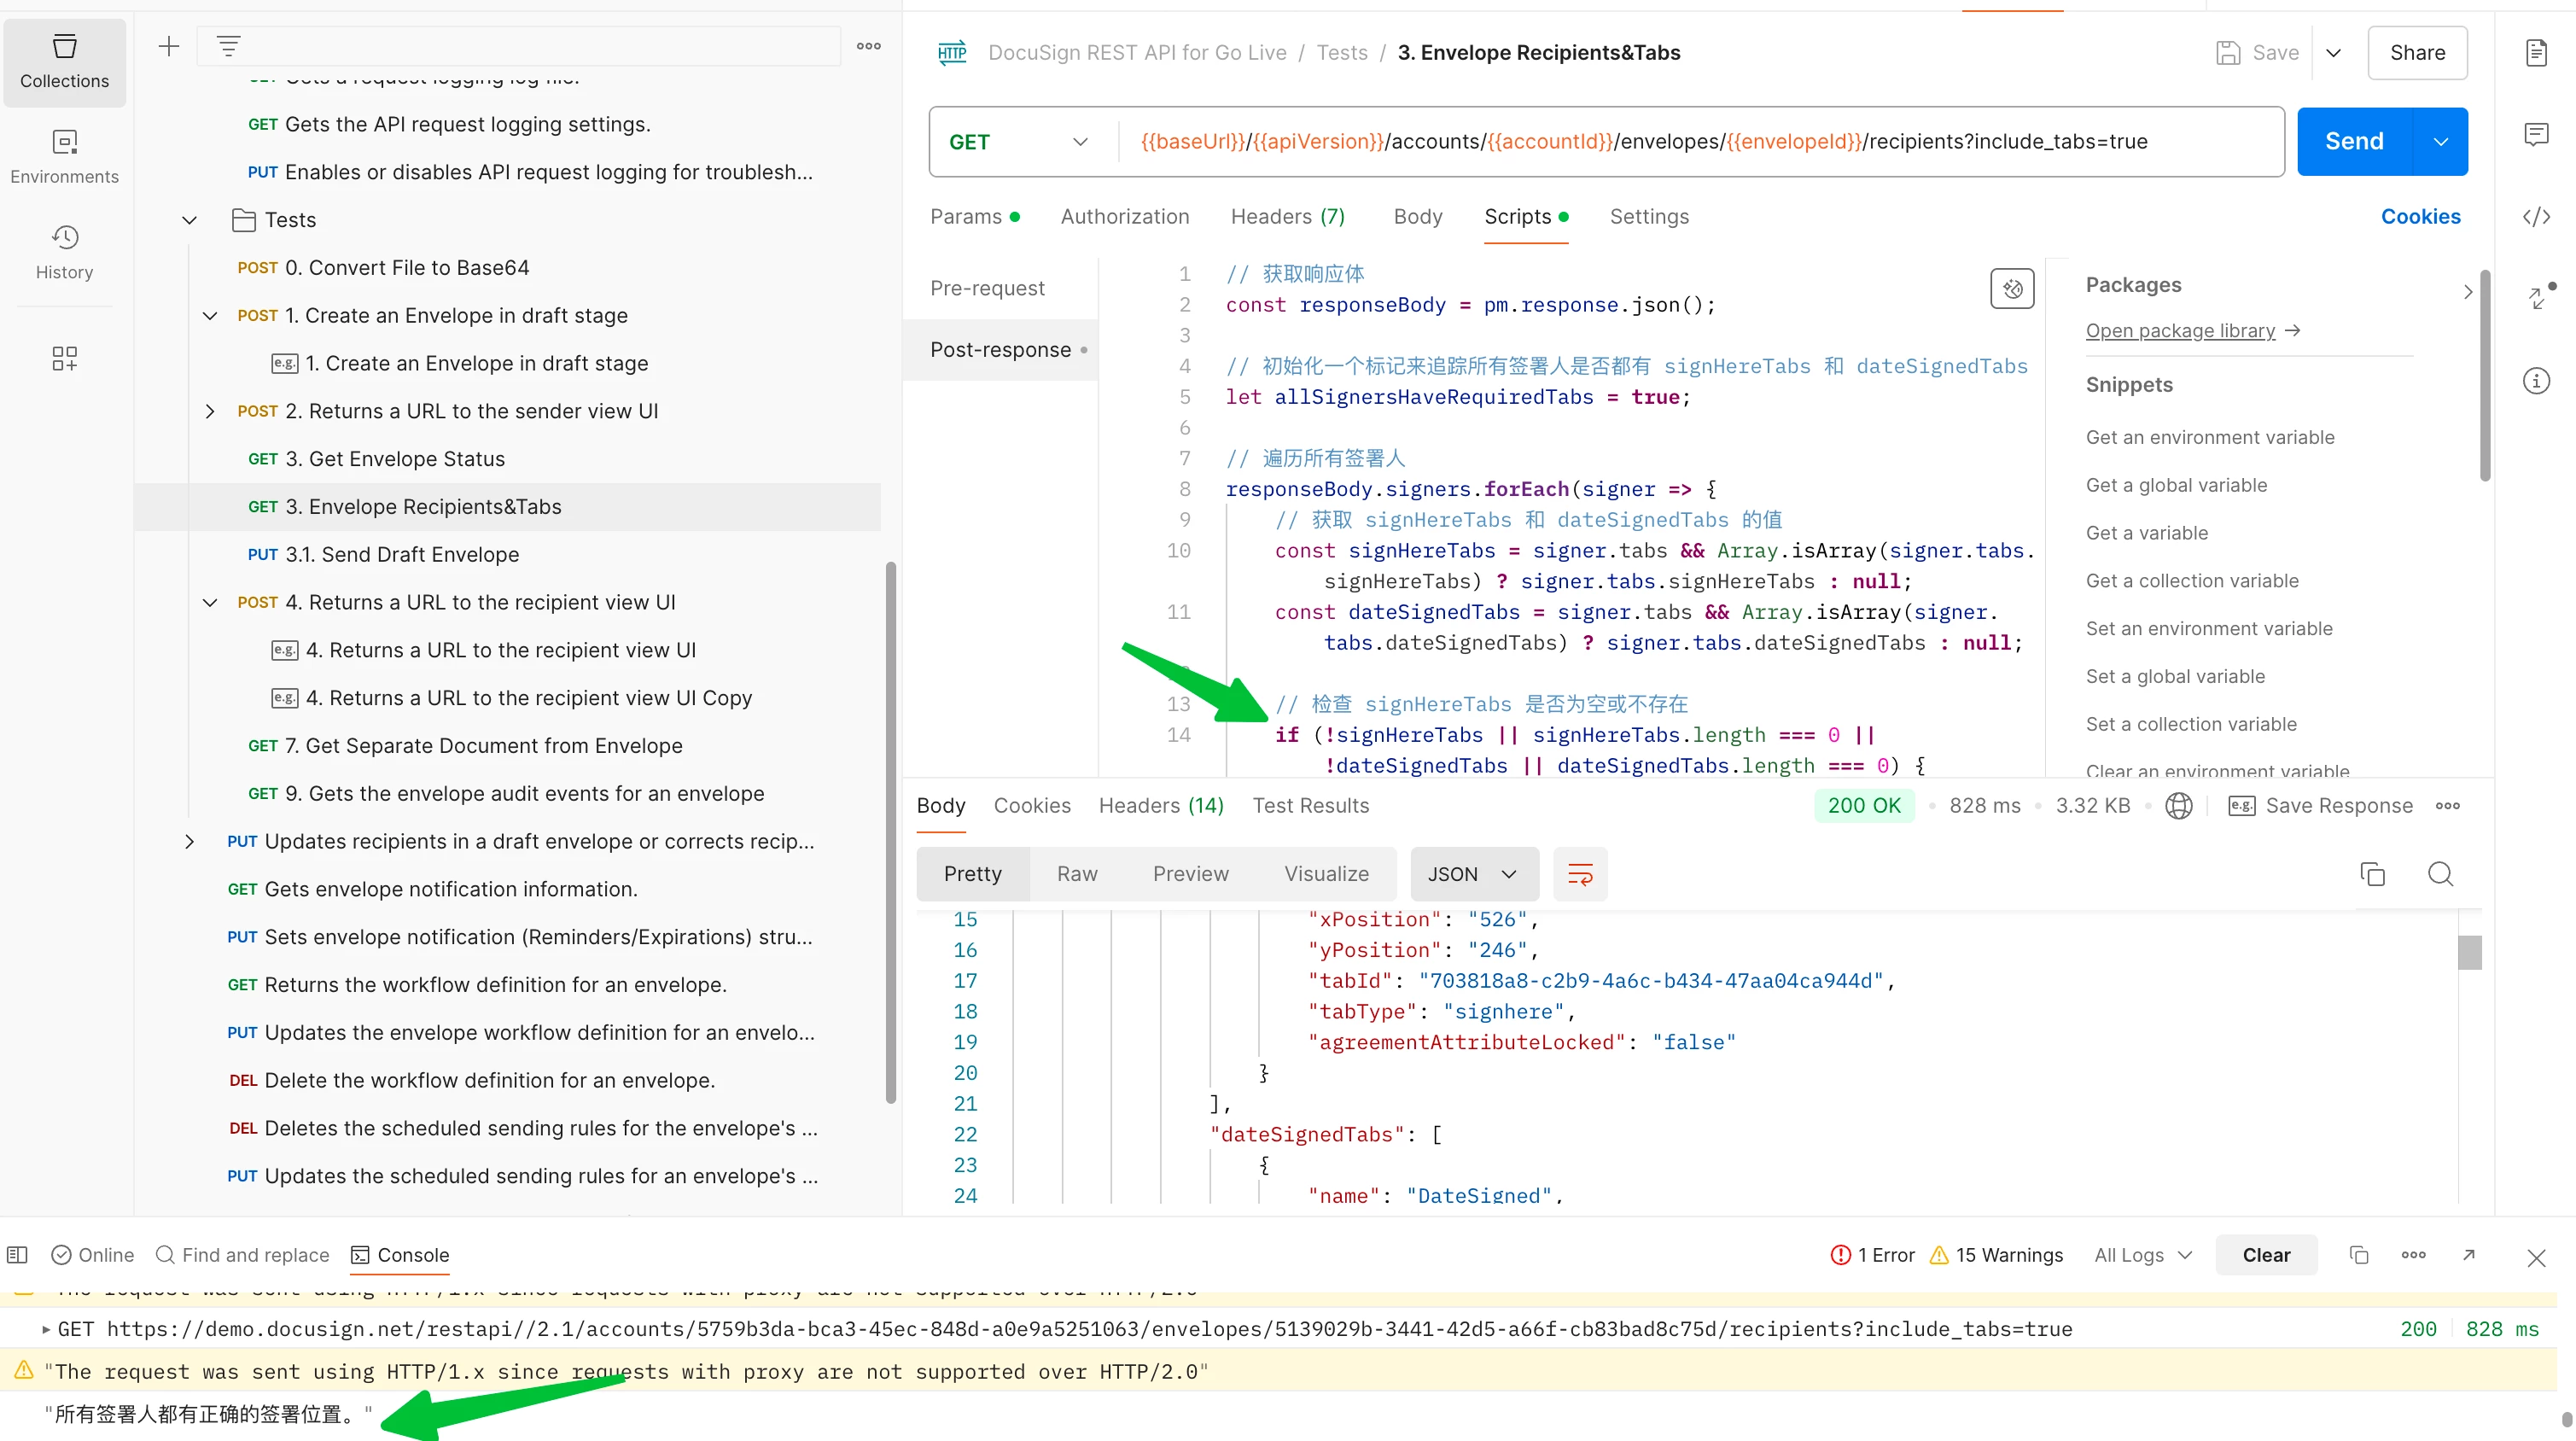2576x1441 pixels.
Task: Expand the GET request log entry in console
Action: click(x=46, y=1330)
